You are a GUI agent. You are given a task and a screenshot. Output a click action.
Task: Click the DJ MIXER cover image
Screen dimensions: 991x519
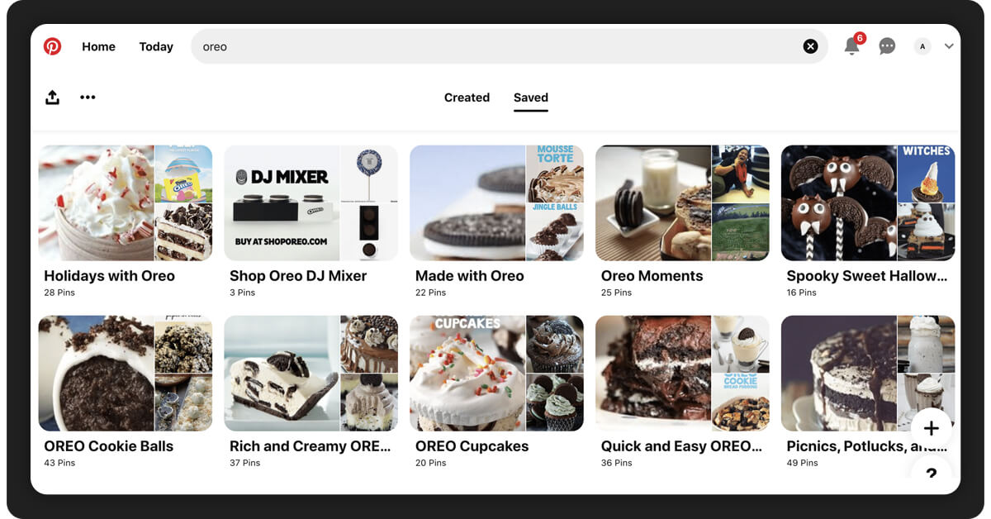point(282,203)
